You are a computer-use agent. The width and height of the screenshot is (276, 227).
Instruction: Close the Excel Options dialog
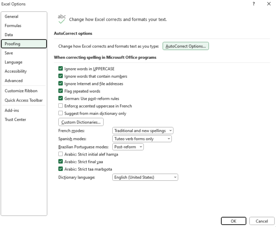click(269, 4)
